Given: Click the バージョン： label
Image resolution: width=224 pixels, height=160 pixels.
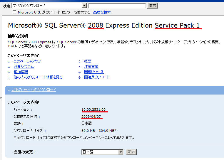Looking at the screenshot, I should pyautogui.click(x=23, y=110).
